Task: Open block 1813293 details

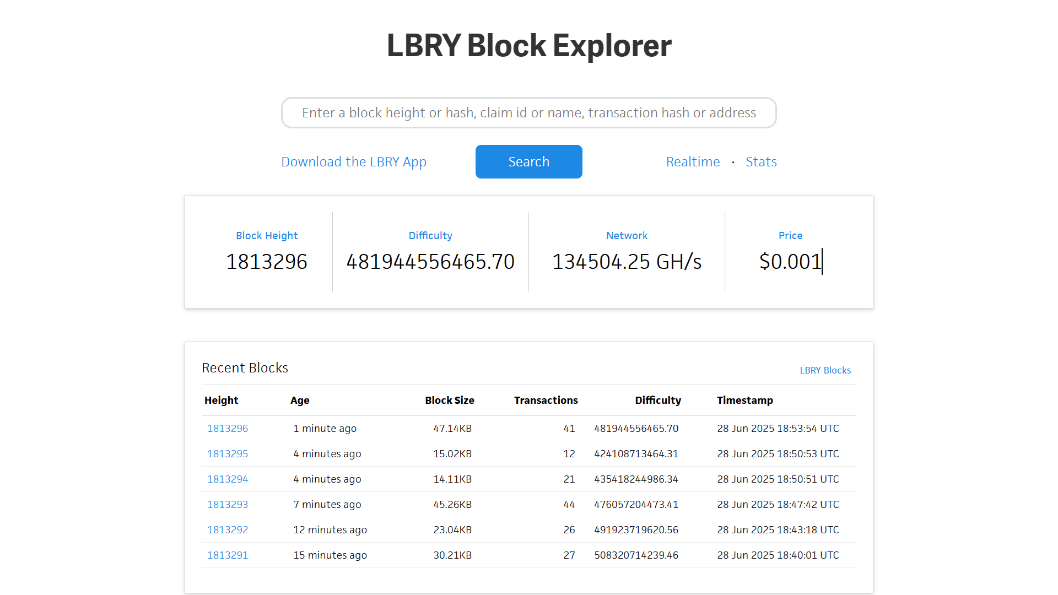Action: (x=228, y=505)
